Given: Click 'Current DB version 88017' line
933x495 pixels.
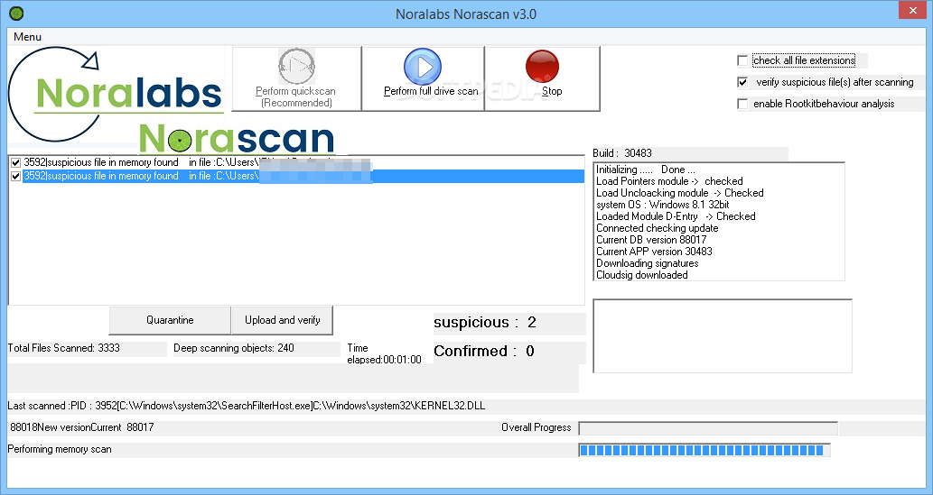Looking at the screenshot, I should pos(651,240).
